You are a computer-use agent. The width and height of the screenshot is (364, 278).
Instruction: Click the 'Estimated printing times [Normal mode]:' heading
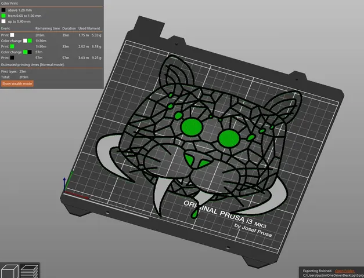[x=33, y=65]
